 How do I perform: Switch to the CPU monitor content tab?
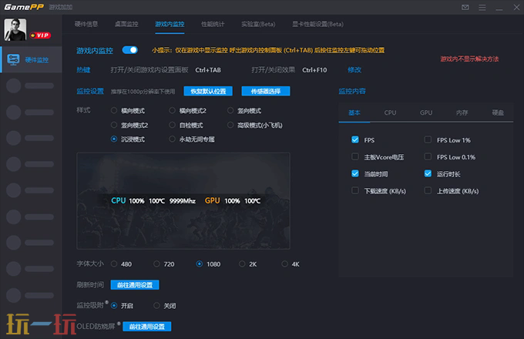click(x=390, y=113)
